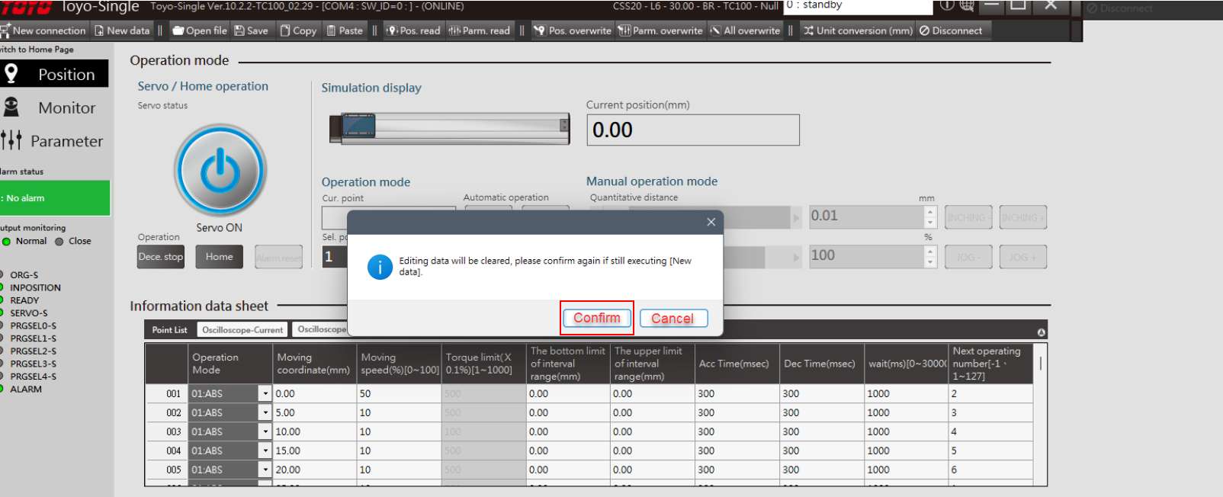Select row header 001 in table

167,393
